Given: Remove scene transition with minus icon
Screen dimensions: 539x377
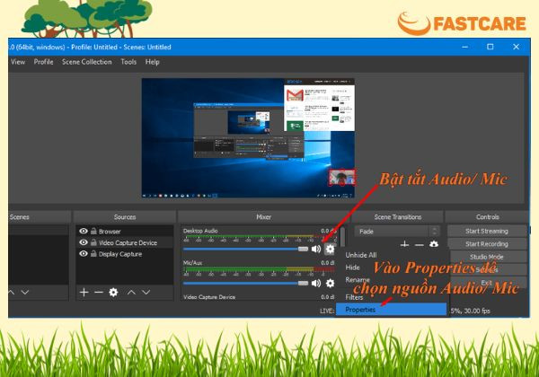Looking at the screenshot, I should 419,244.
